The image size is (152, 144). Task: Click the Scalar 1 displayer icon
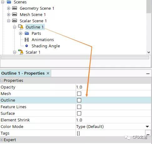(x=21, y=52)
